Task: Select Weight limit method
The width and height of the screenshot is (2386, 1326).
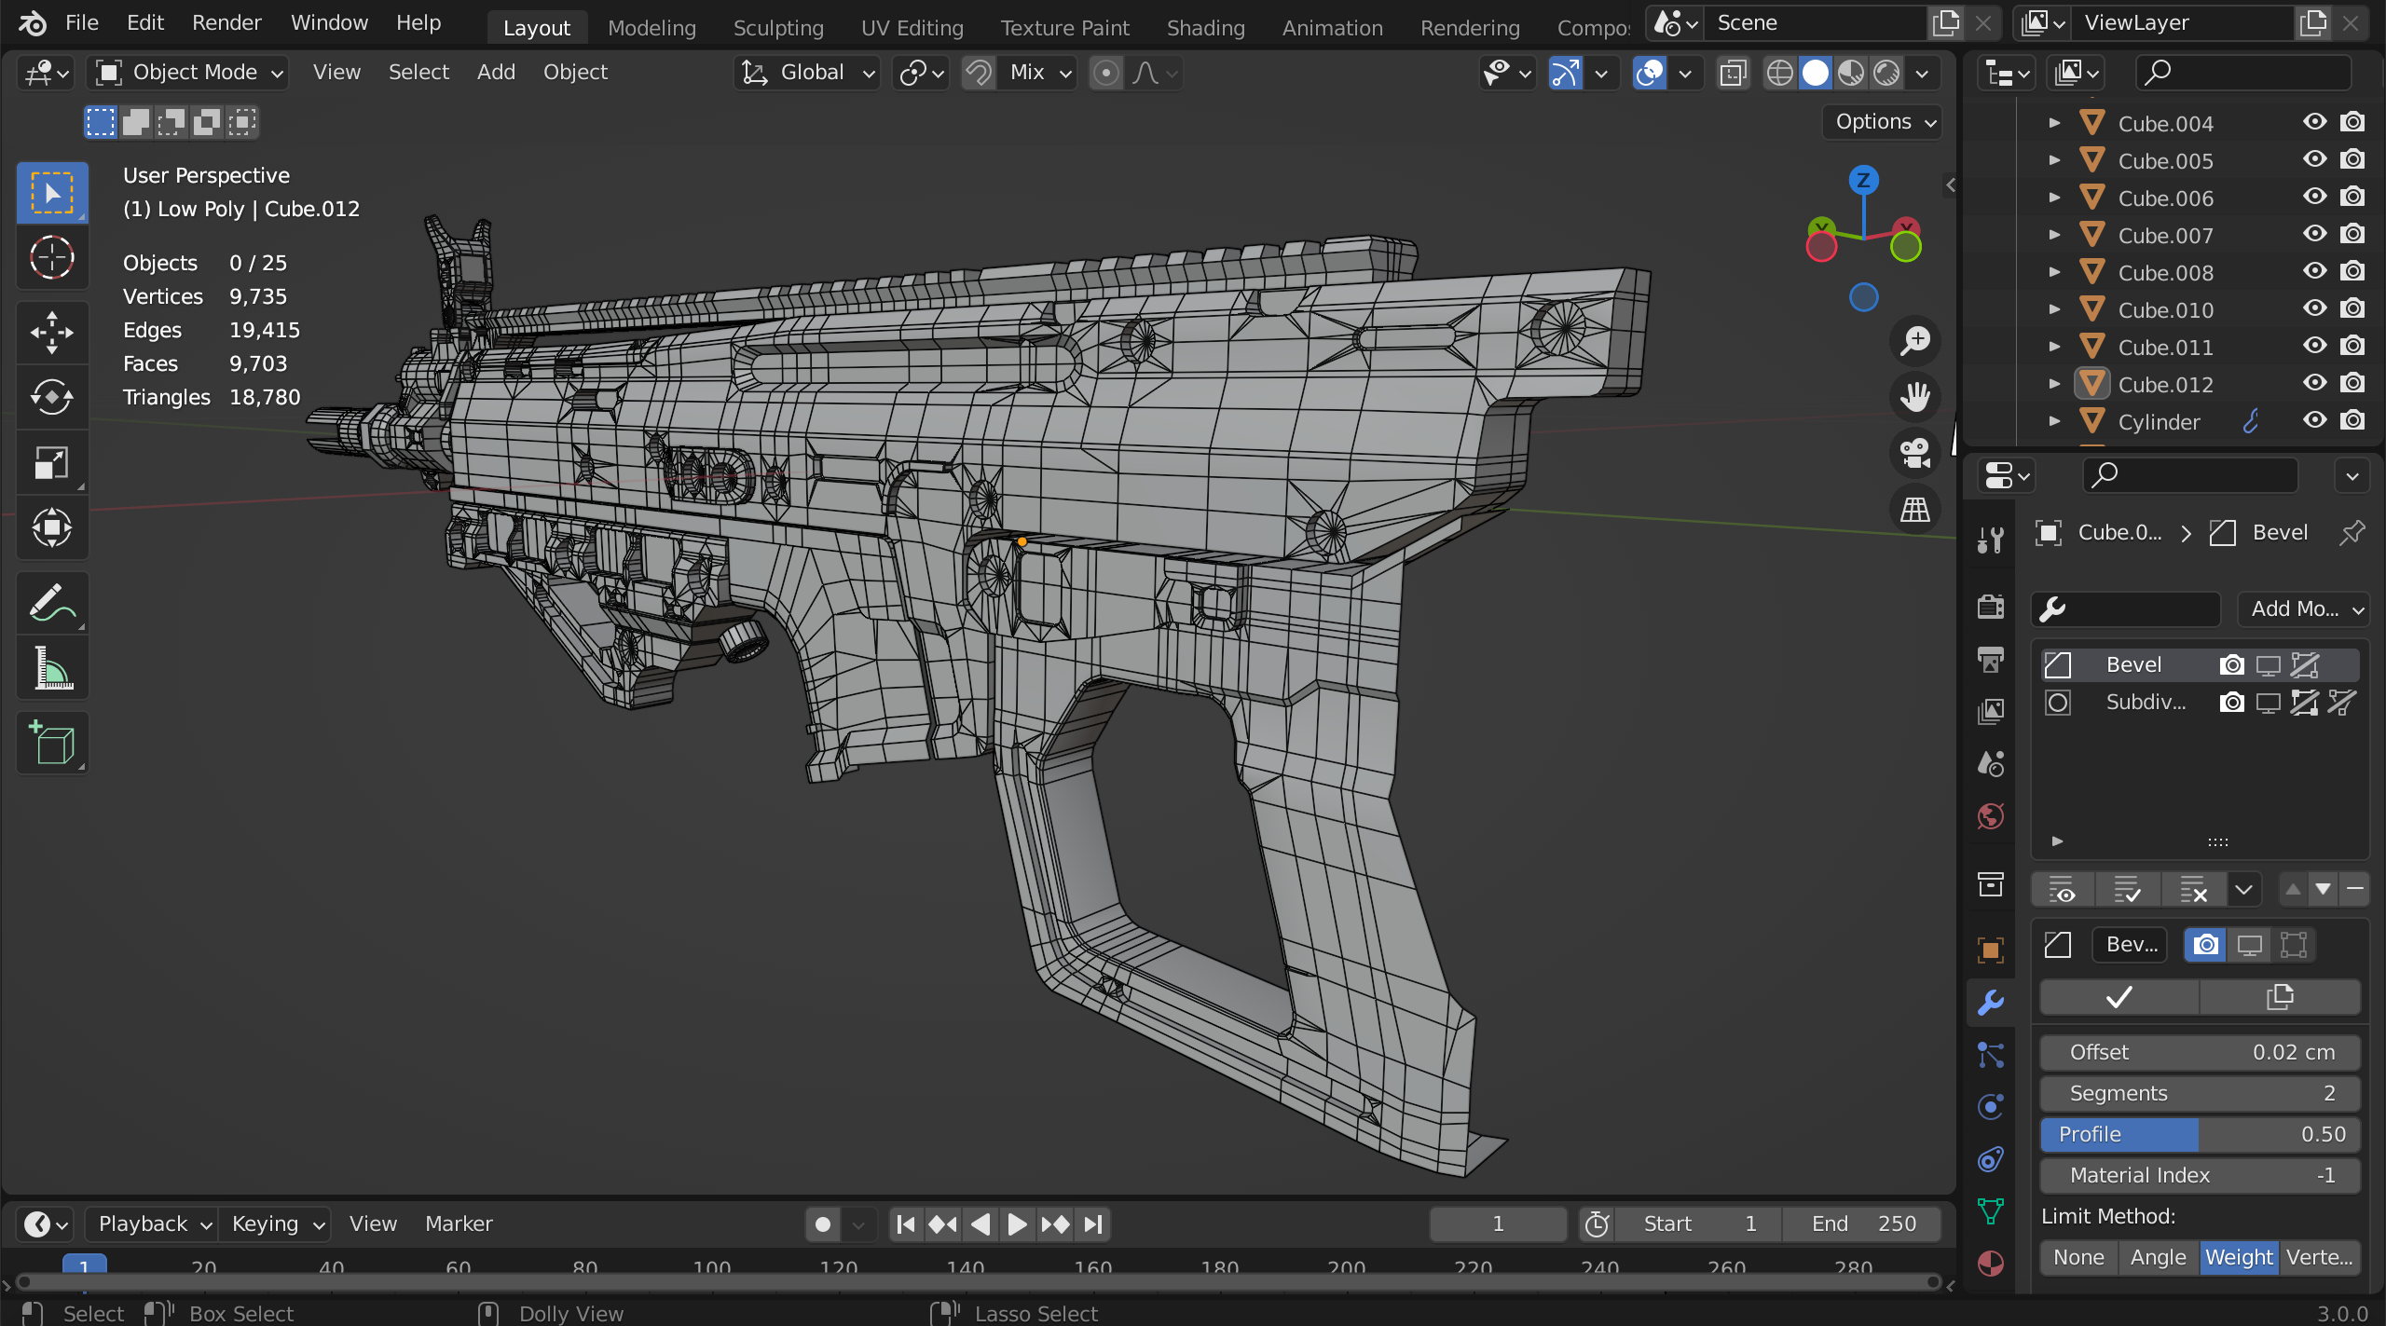Action: (2239, 1257)
